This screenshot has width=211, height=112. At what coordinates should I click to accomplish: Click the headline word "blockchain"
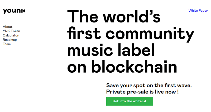(134, 67)
